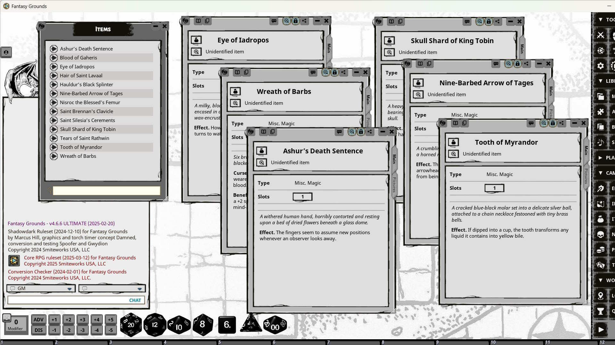Open the dice Tables icon in the sidebar
The width and height of the screenshot is (615, 345).
tap(601, 265)
